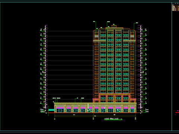Image resolution: width=179 pixels, height=134 pixels.
Task: Select the pink decorative frame at the tower base
Action: 114,98
